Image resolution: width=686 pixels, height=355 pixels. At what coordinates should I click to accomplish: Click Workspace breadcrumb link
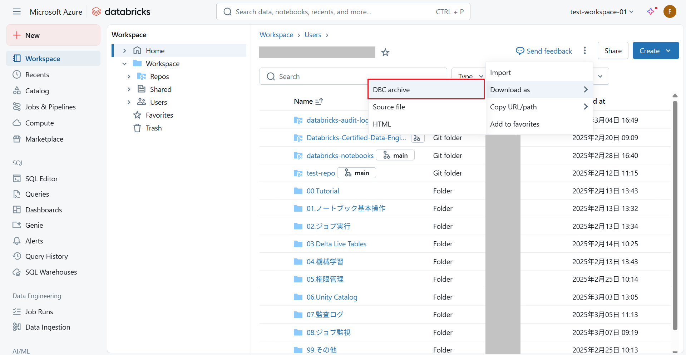276,35
